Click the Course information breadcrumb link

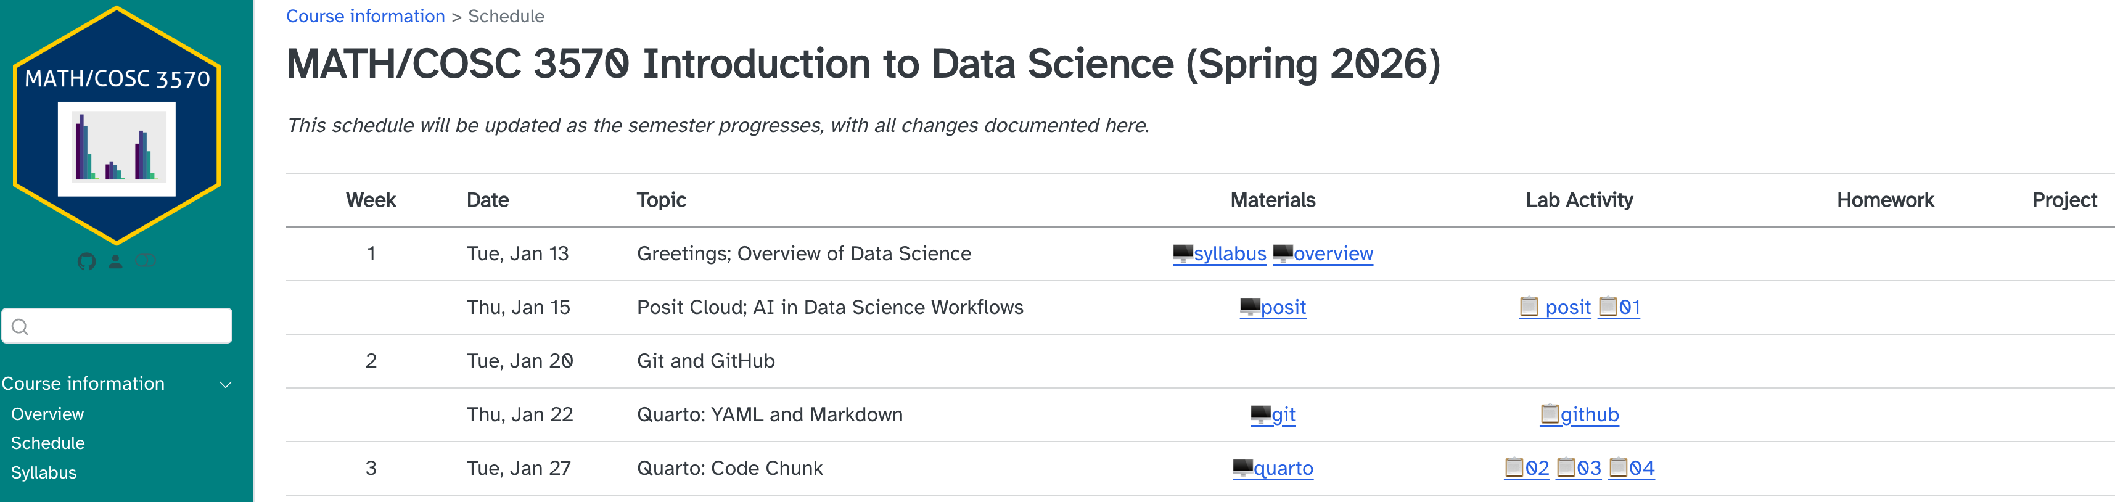click(364, 17)
